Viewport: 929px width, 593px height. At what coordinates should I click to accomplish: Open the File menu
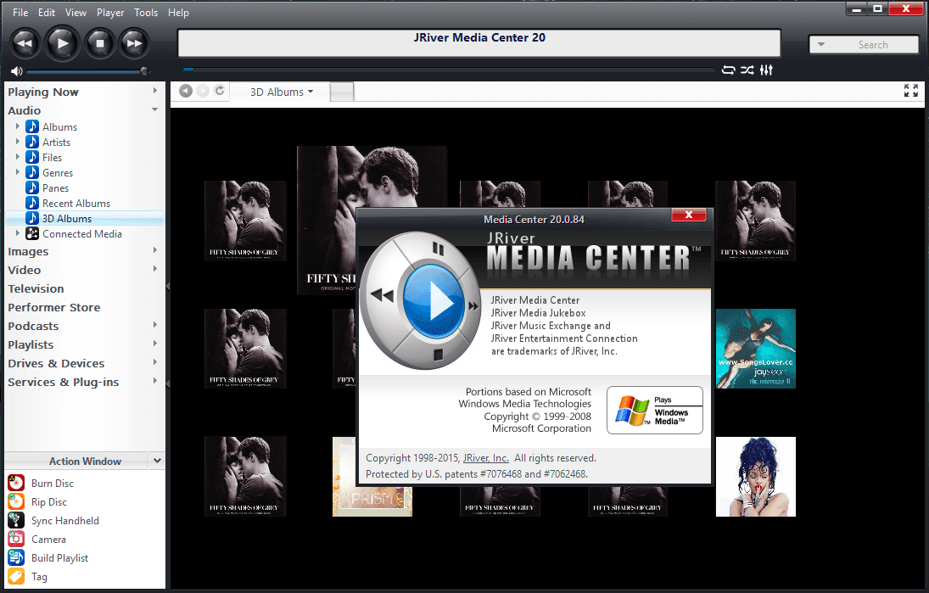pyautogui.click(x=20, y=13)
